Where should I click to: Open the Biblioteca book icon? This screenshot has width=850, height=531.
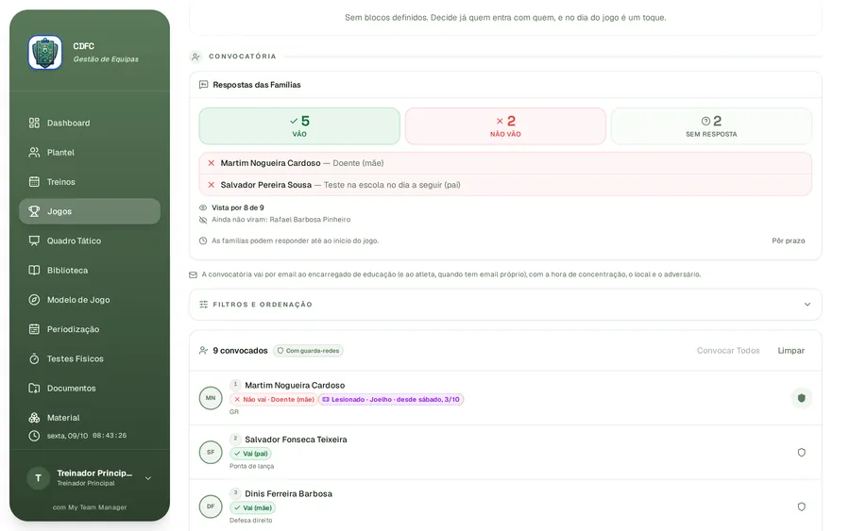click(34, 270)
